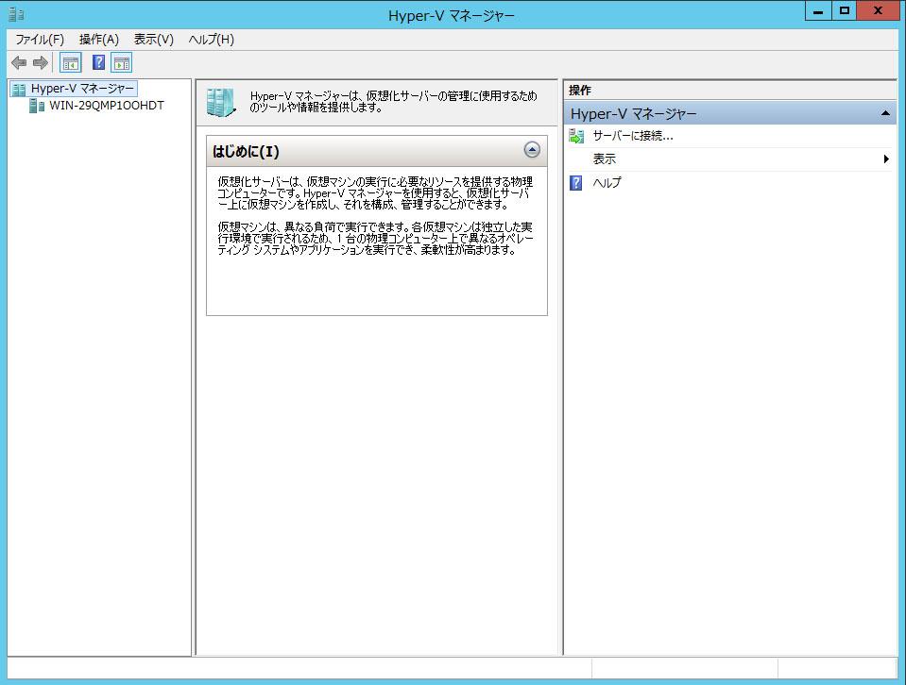
Task: Click the Hyper-V マネージャー tree root icon
Action: click(19, 89)
